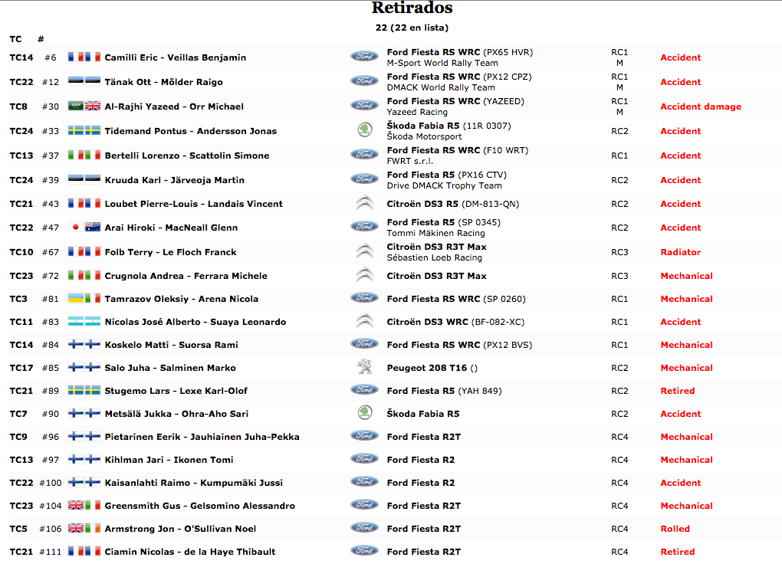Click the Saudi Arabian flag before Al-Rajhi Yazeed
This screenshot has width=782, height=564.
click(76, 106)
